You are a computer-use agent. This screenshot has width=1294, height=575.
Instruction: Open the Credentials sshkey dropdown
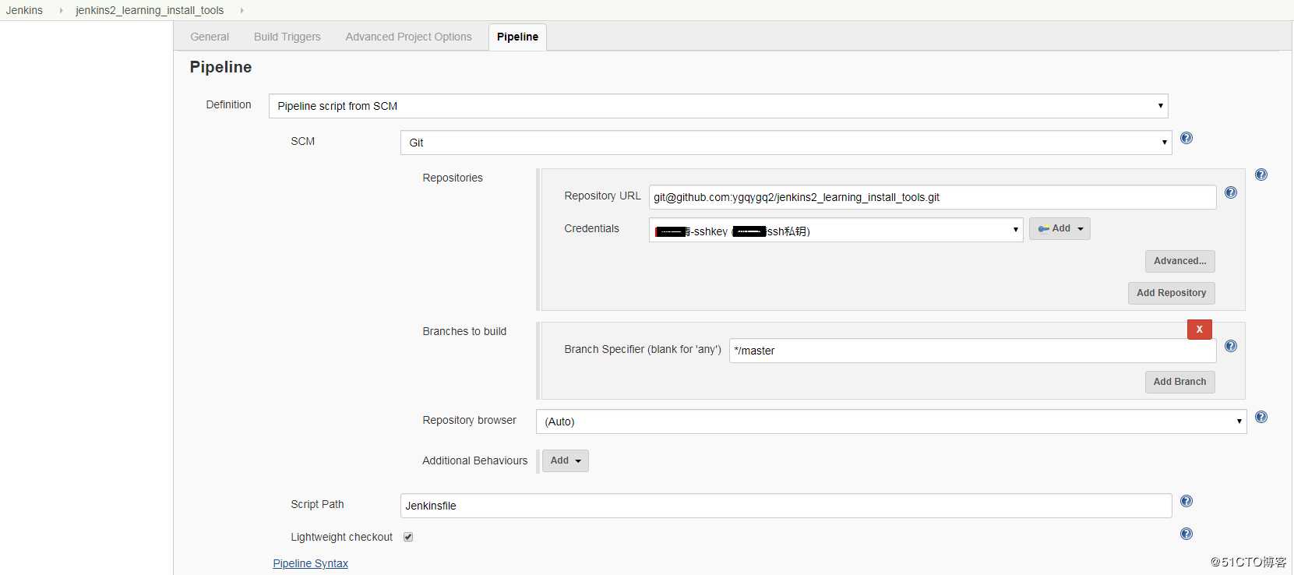click(836, 230)
